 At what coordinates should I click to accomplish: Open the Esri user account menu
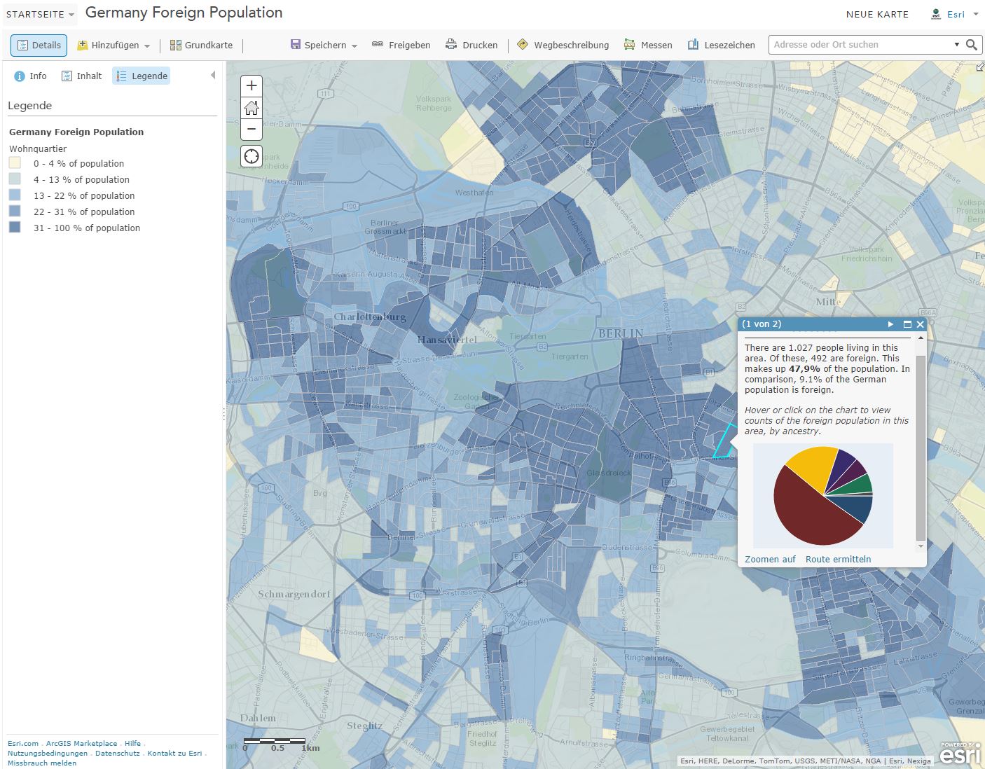pos(953,14)
